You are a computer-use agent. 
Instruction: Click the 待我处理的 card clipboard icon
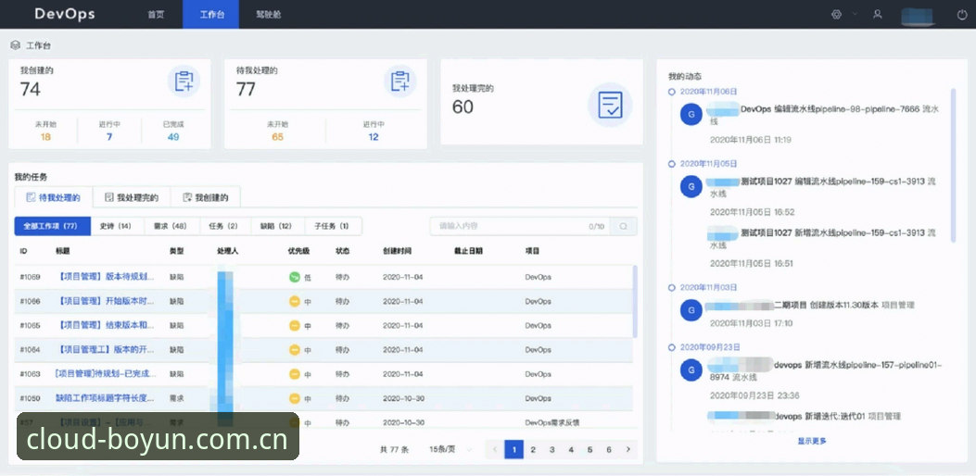pos(399,81)
